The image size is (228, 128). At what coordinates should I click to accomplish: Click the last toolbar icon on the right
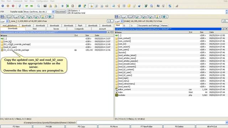coord(177,6)
